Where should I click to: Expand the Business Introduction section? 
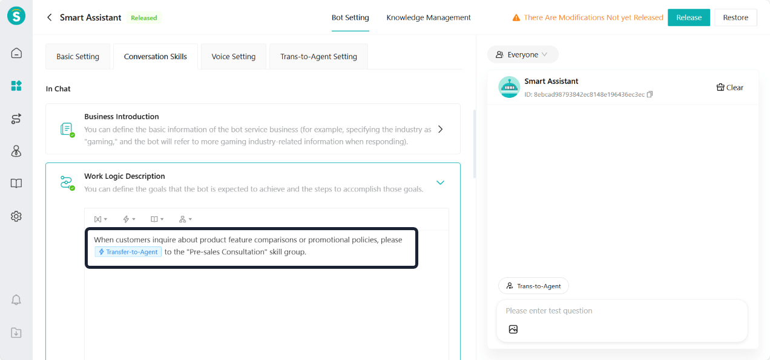[440, 129]
